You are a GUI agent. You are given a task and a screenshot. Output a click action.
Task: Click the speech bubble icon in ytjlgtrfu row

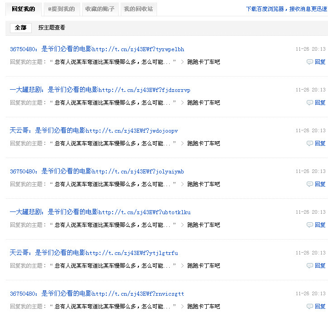coord(310,266)
